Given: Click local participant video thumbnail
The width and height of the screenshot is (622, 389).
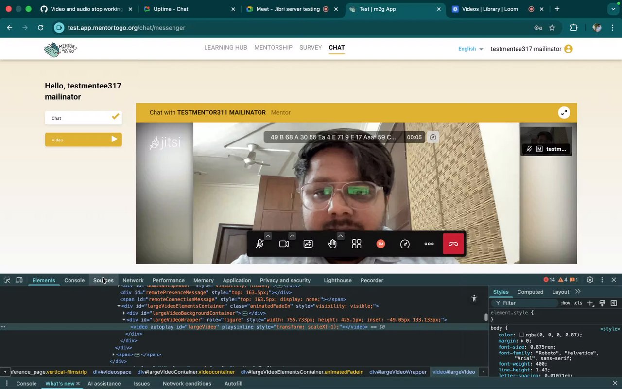Looking at the screenshot, I should tap(546, 141).
